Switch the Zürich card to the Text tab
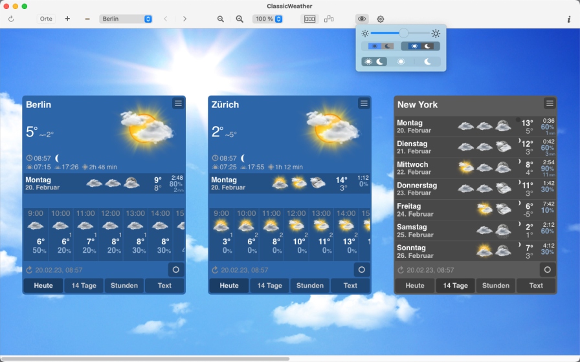 350,286
